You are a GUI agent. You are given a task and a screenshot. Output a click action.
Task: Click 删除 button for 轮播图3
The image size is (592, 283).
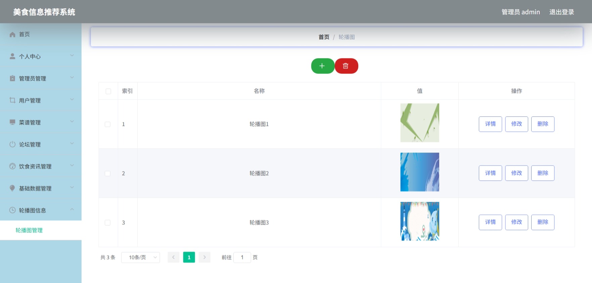[543, 222]
